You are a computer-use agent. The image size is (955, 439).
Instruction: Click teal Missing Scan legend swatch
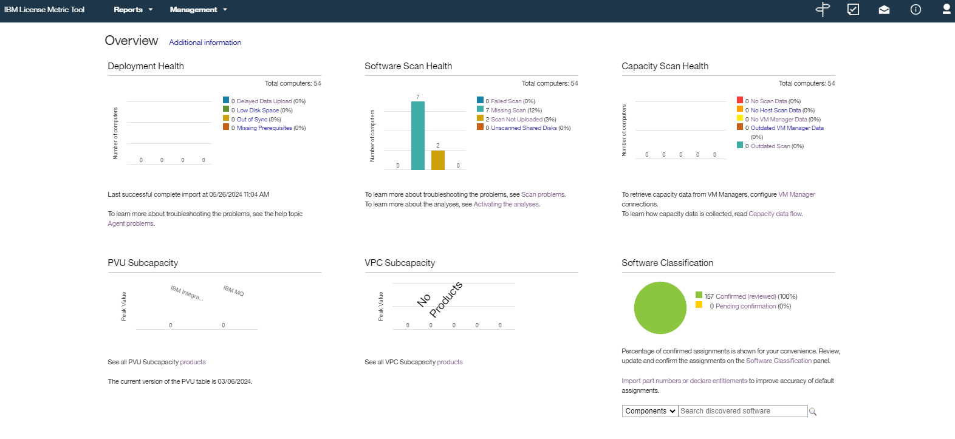click(x=480, y=109)
